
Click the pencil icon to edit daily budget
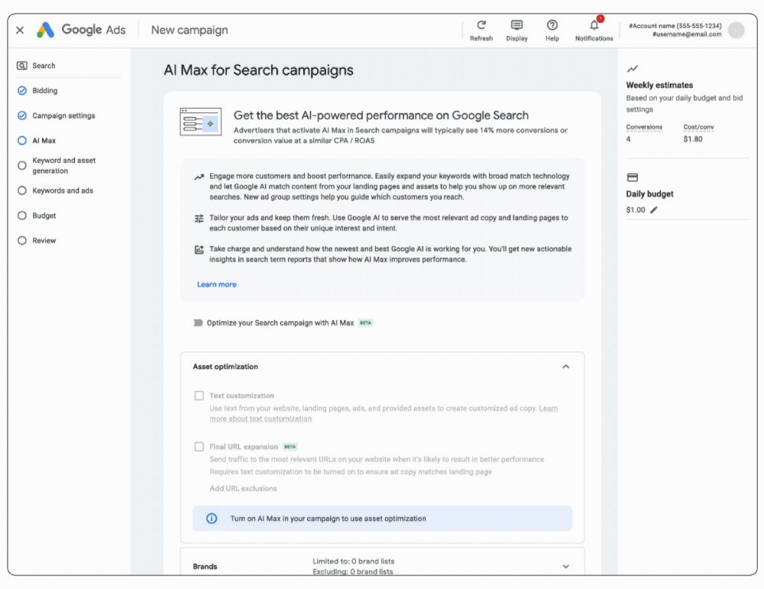tap(653, 210)
